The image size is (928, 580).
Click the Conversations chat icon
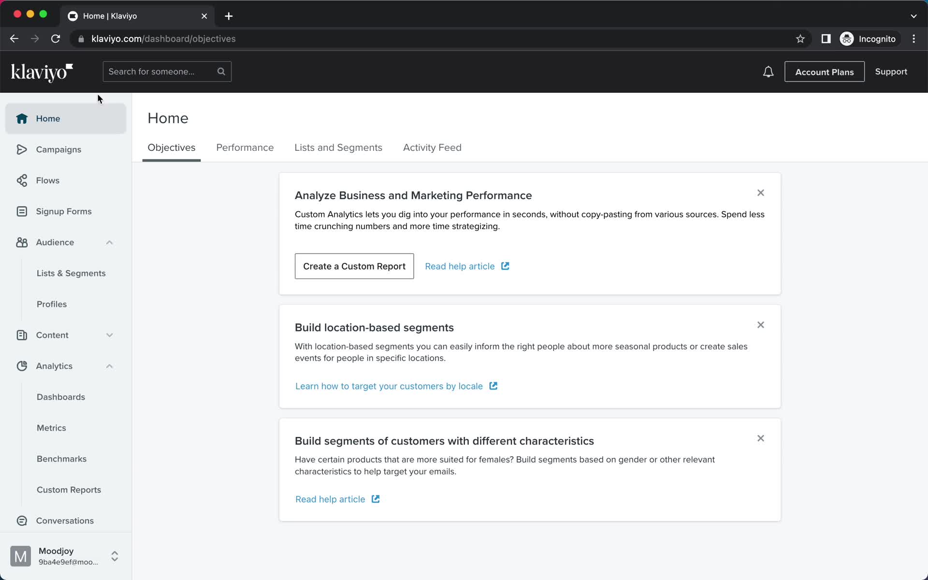[22, 521]
